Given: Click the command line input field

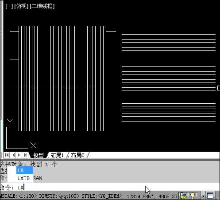Looking at the screenshot, I should (x=110, y=187).
